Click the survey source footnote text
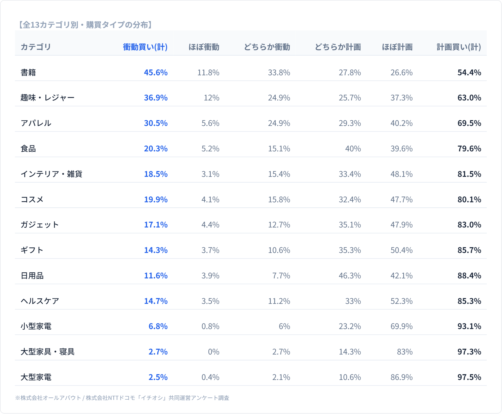The height and width of the screenshot is (414, 502). click(x=122, y=398)
